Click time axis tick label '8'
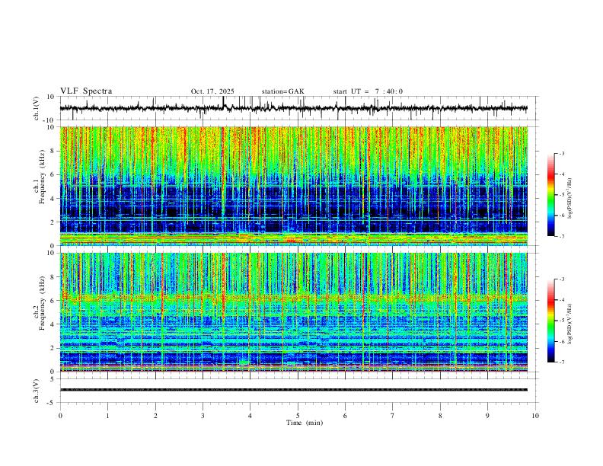 click(x=440, y=416)
